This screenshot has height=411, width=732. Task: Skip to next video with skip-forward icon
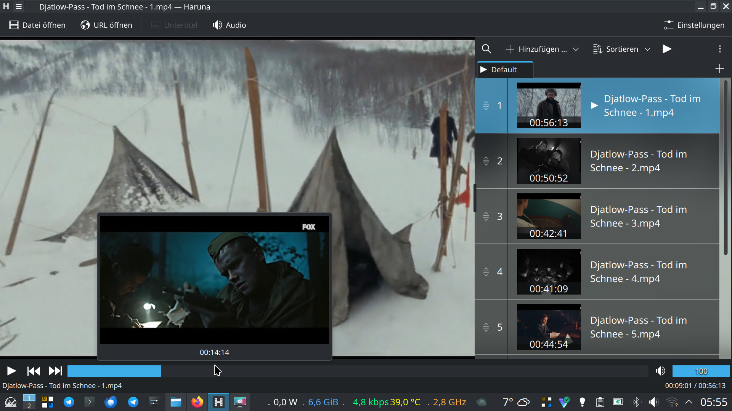click(x=55, y=371)
